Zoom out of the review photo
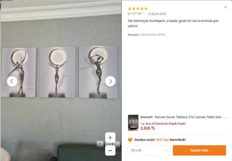This screenshot has height=161, width=232. click(x=110, y=150)
